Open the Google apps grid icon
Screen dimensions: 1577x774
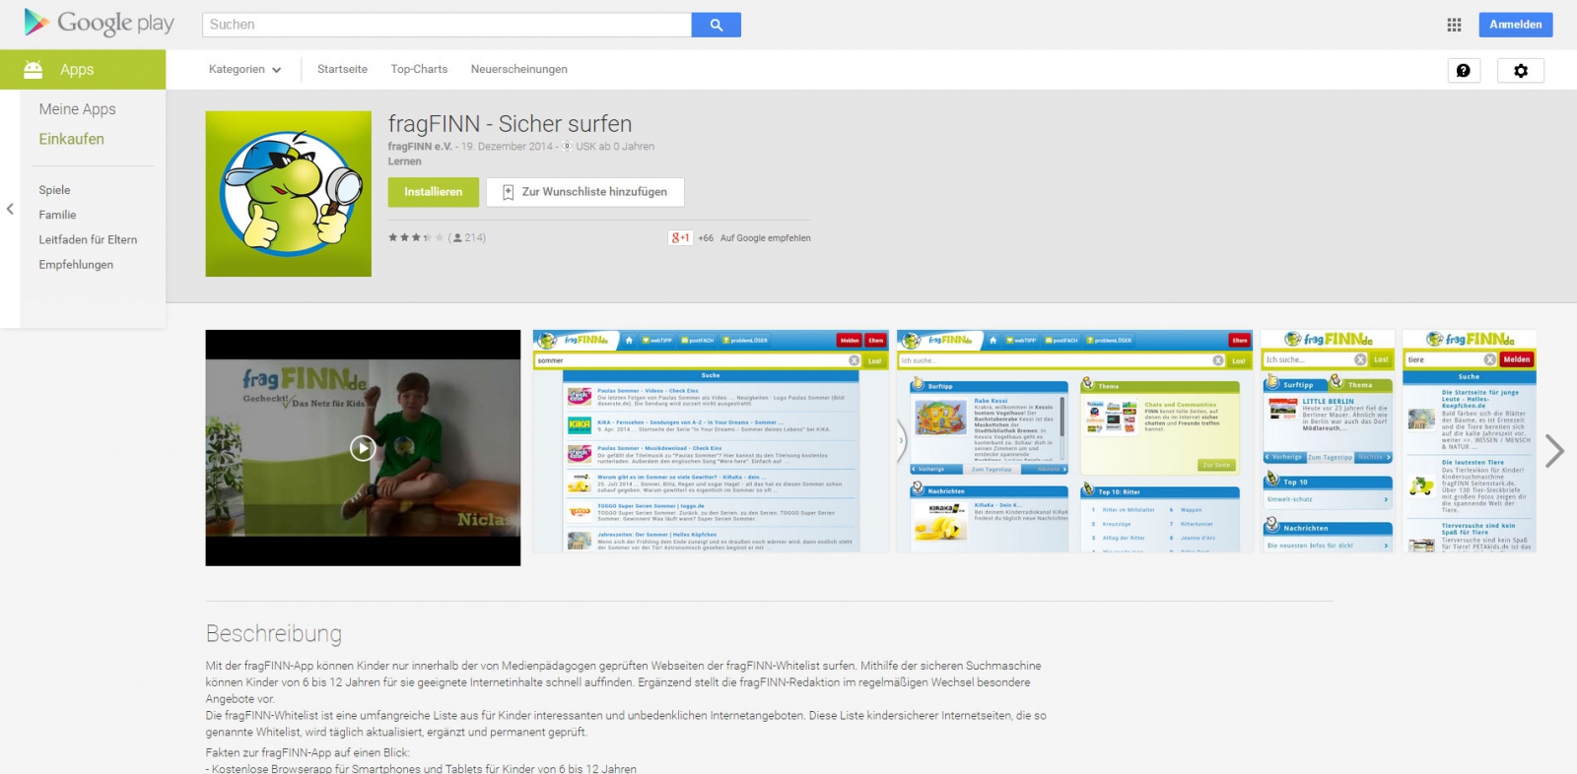(1454, 25)
